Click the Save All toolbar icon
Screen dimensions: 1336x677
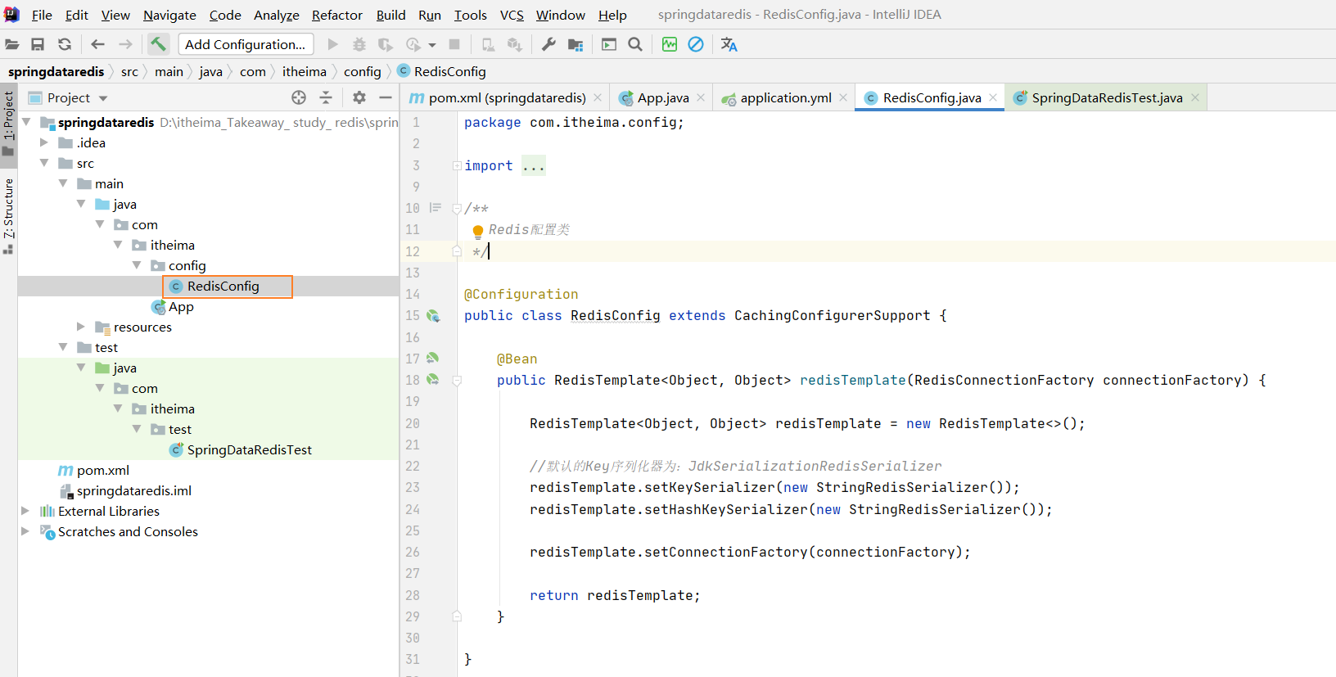click(x=38, y=44)
